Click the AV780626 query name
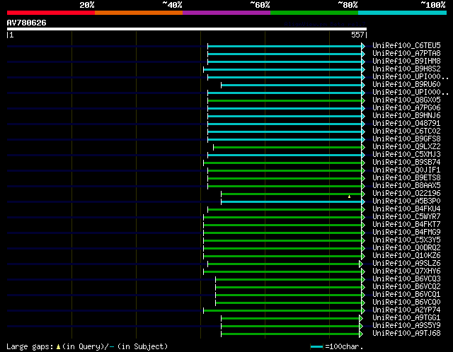 (x=27, y=23)
